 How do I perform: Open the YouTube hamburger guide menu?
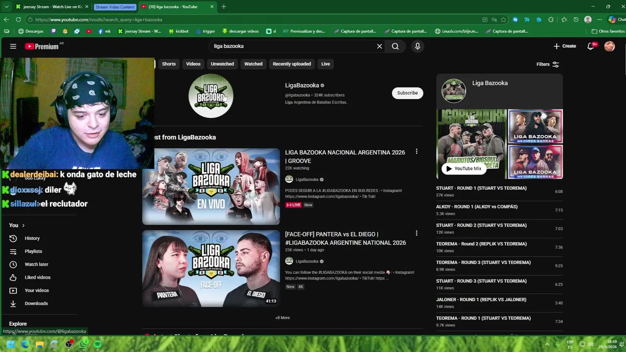tap(13, 46)
